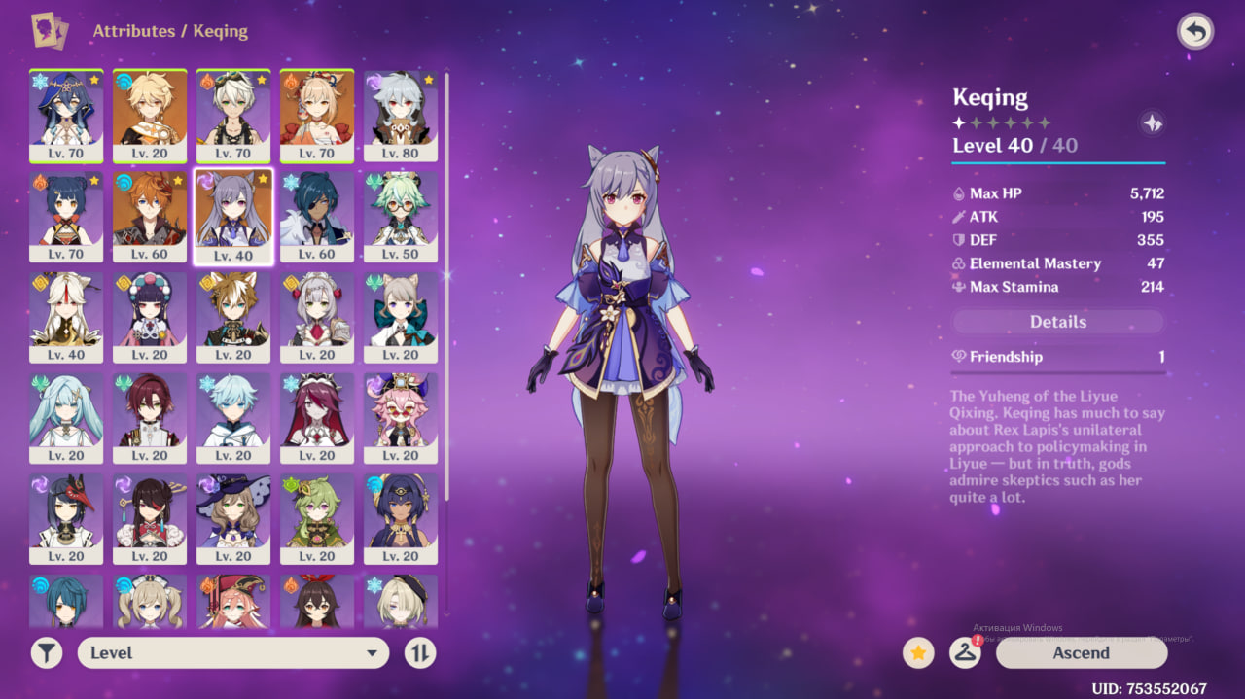
Task: Select the Lv. 80 Razor portrait
Action: click(x=401, y=115)
